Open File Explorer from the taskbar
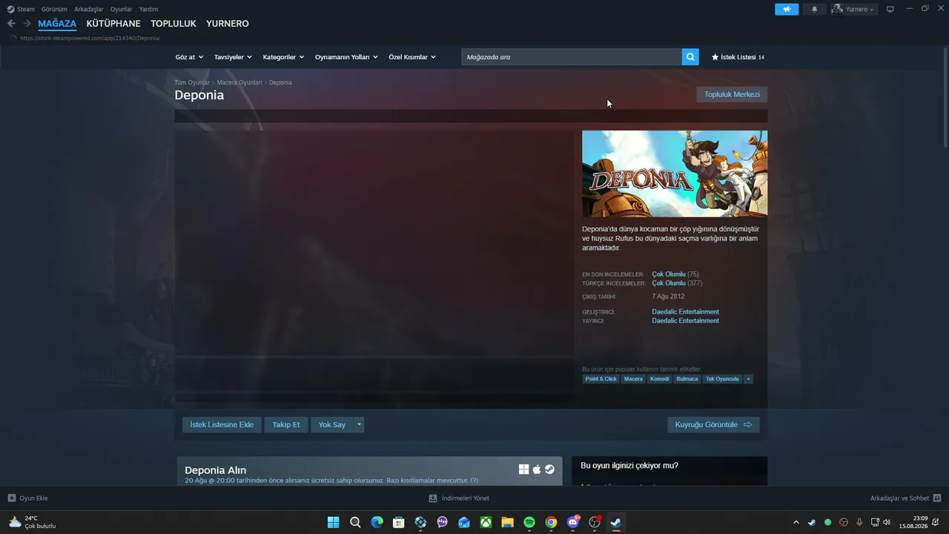Screen dimensions: 949x534 [507, 522]
